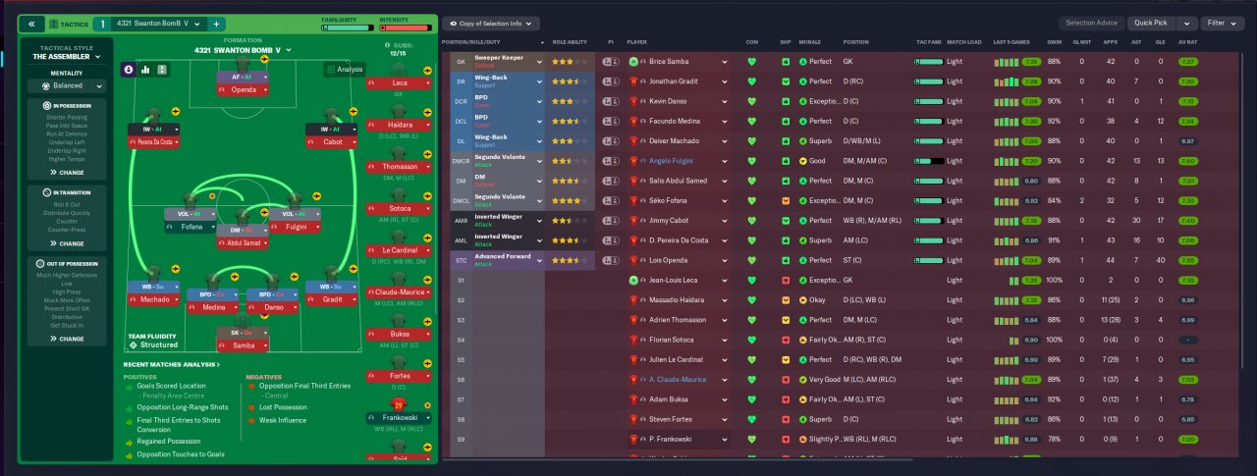
Task: Click the subs info icon
Action: tap(389, 45)
